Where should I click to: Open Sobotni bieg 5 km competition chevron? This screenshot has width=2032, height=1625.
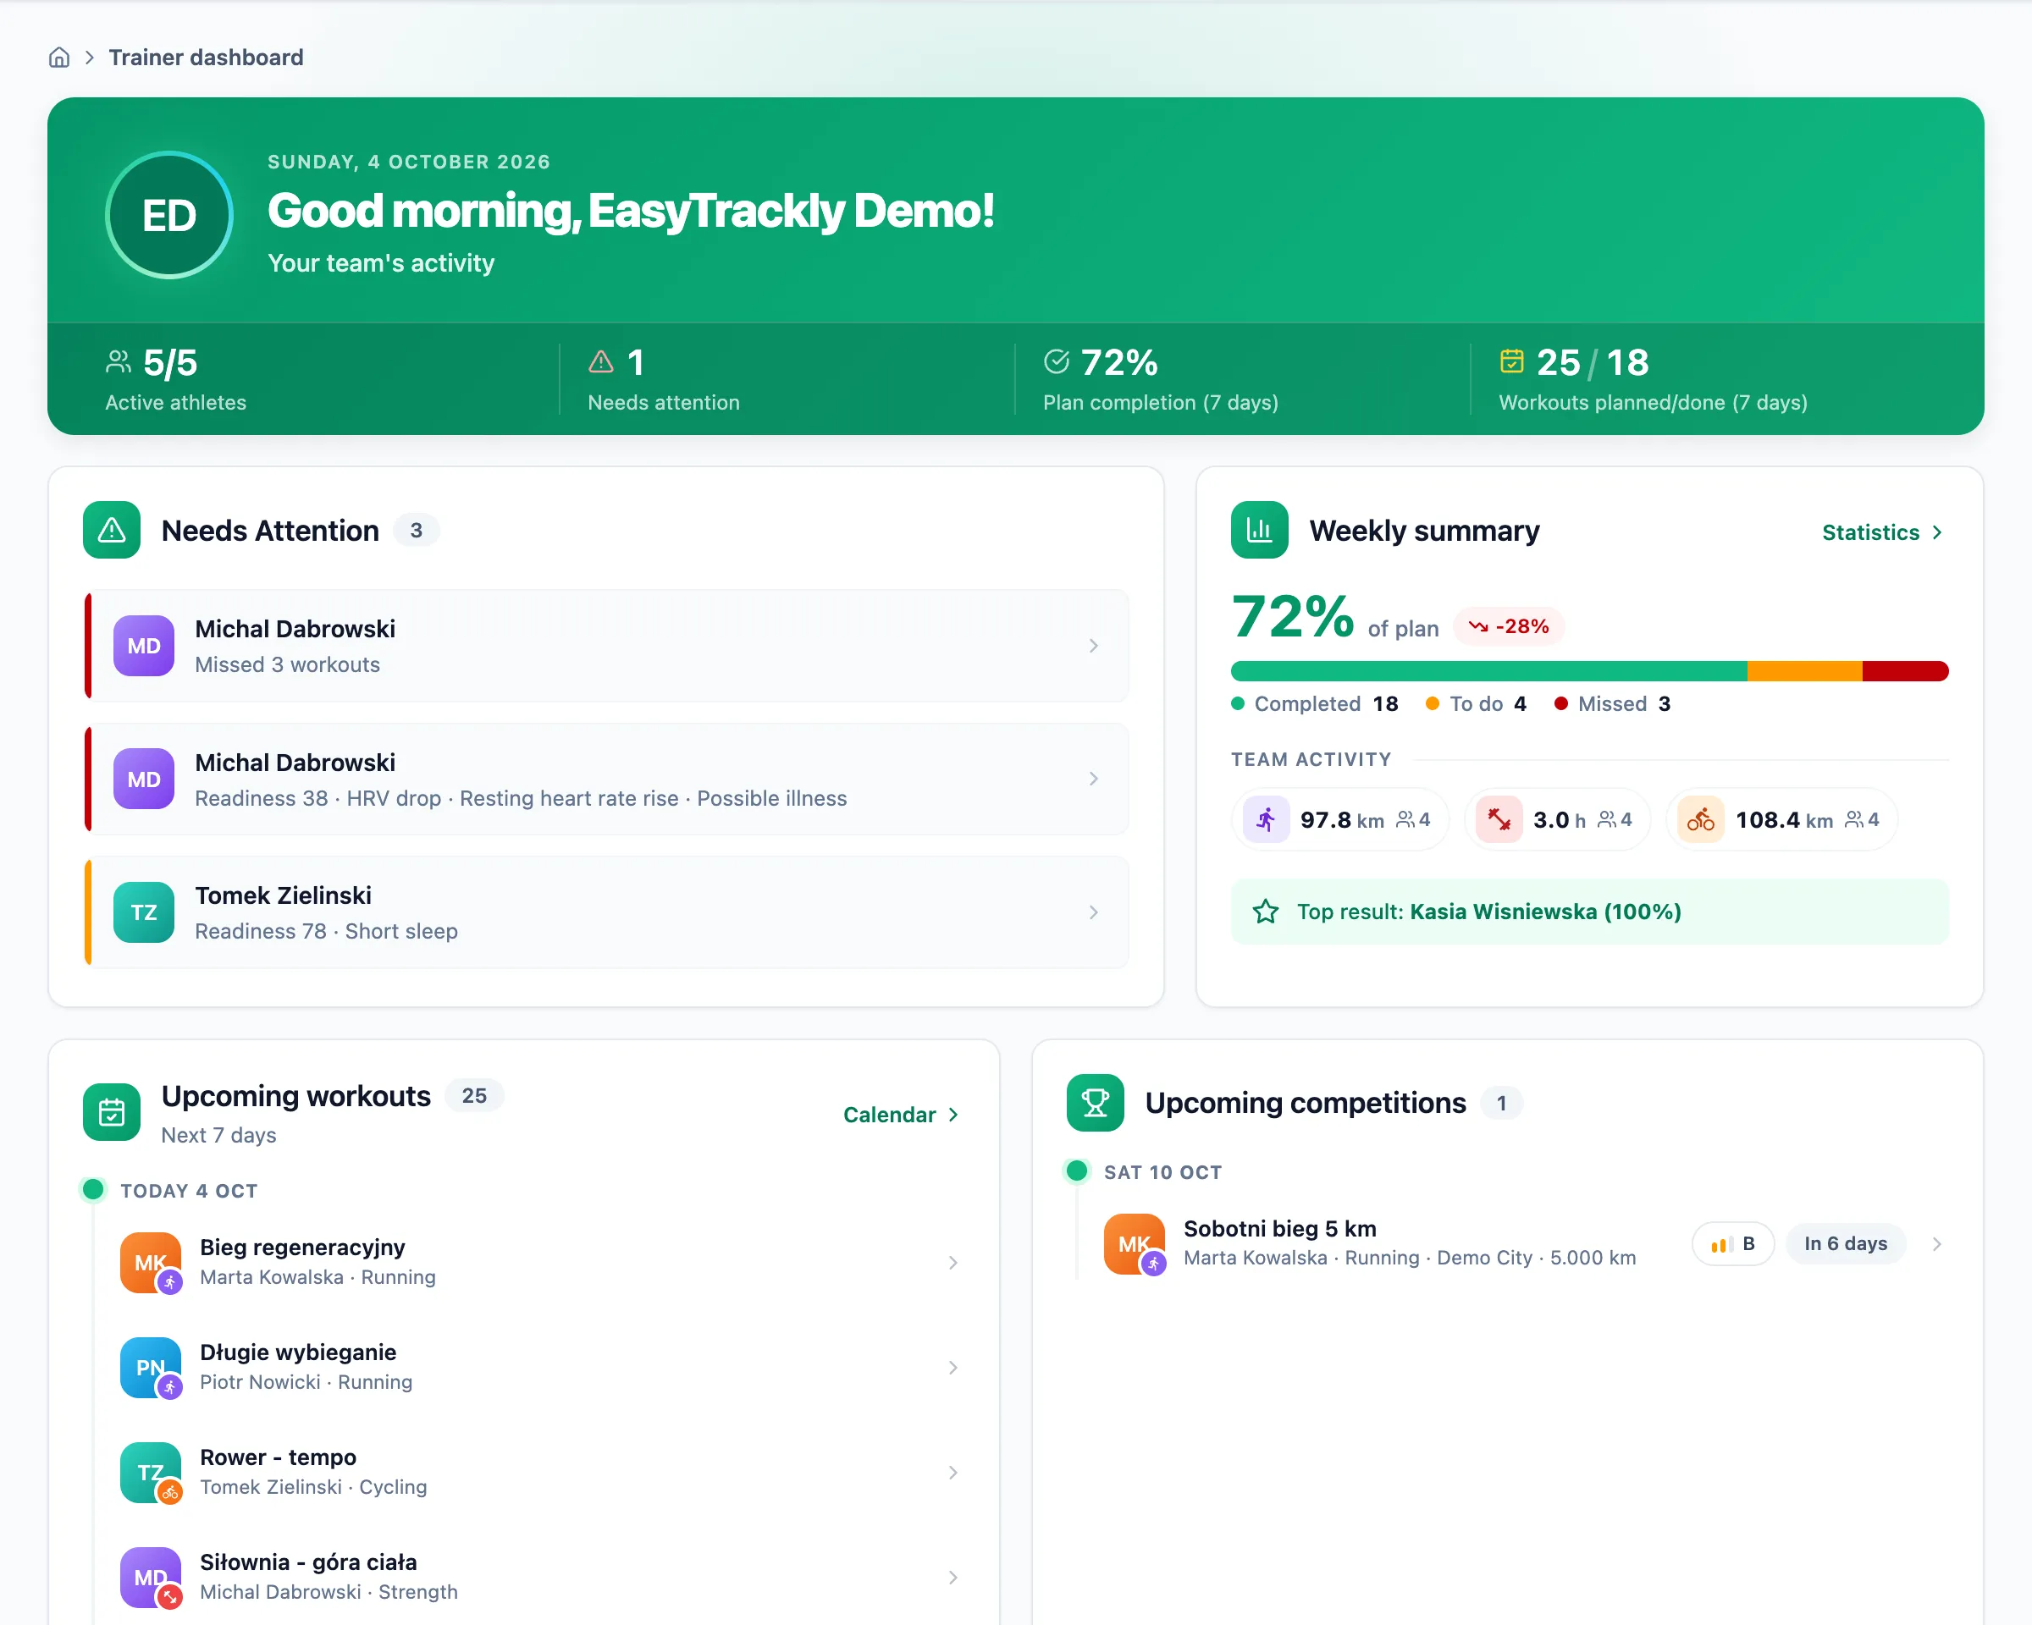pyautogui.click(x=1937, y=1244)
